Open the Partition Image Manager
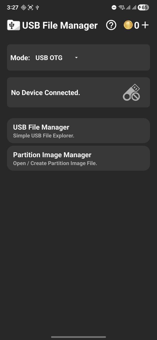Screen dimensions: 157x340 tap(78, 158)
